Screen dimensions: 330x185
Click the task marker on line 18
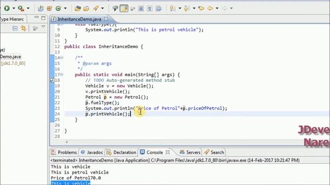52,80
